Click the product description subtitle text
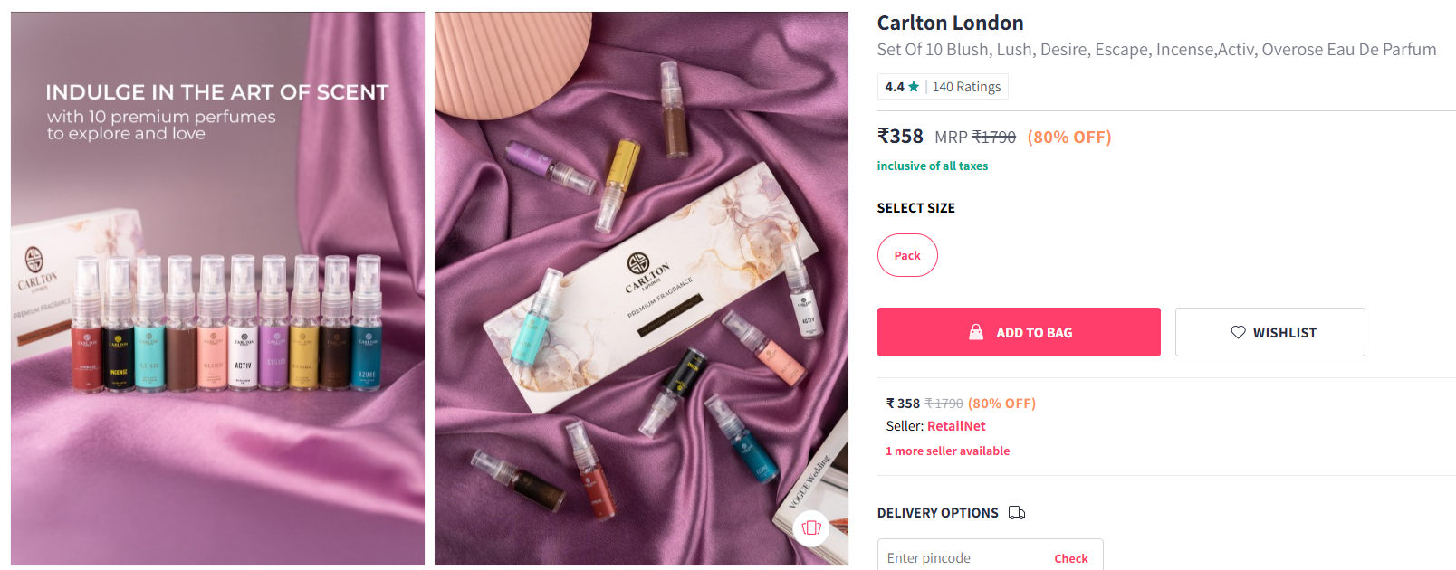The width and height of the screenshot is (1456, 570). tap(1156, 50)
